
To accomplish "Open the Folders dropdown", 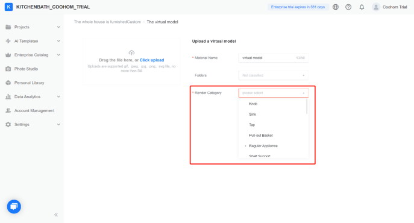I will [274, 75].
